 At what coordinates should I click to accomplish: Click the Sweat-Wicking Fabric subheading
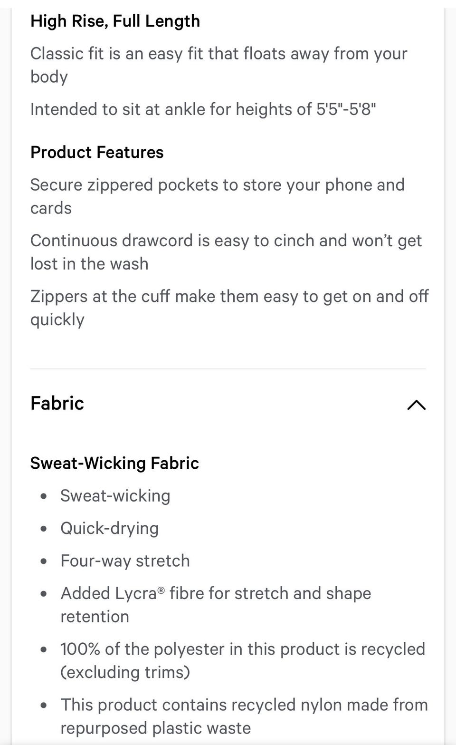click(114, 463)
